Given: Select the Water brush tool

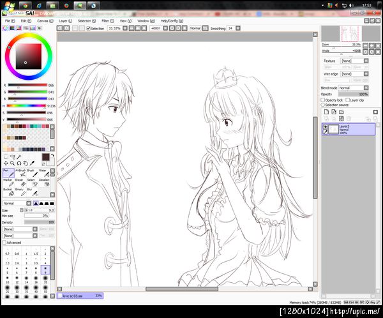Looking at the screenshot, I should 44,173.
